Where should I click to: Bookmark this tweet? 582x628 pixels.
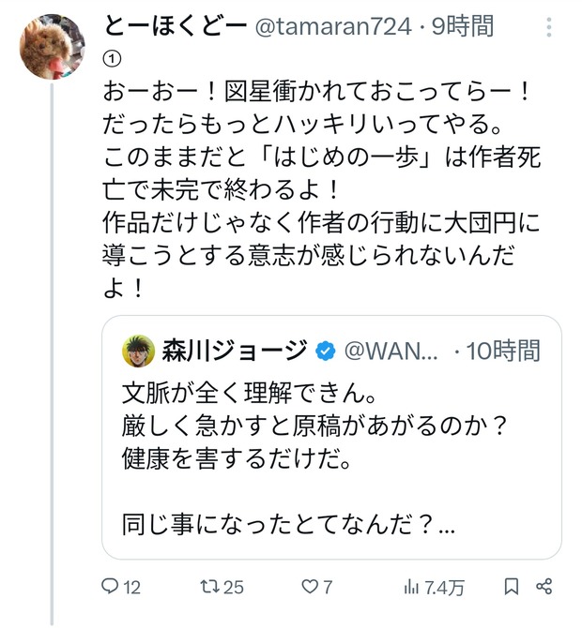[x=512, y=587]
